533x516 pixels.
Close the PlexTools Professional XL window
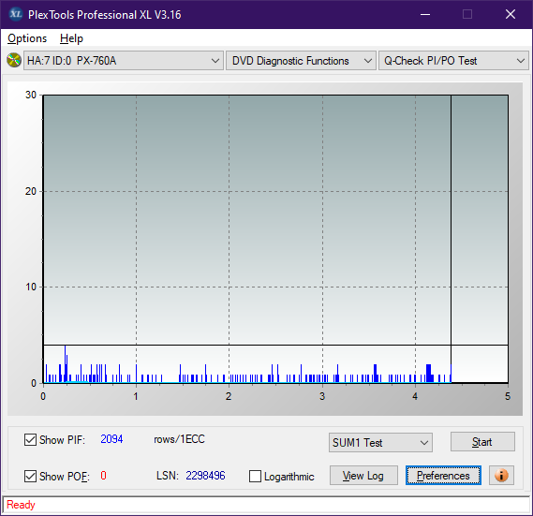(x=511, y=15)
